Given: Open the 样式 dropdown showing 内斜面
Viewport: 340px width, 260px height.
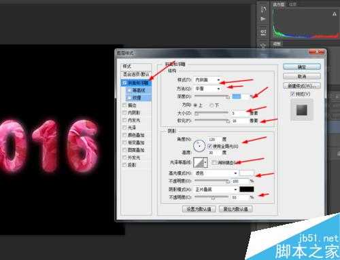Looking at the screenshot, I should 207,80.
